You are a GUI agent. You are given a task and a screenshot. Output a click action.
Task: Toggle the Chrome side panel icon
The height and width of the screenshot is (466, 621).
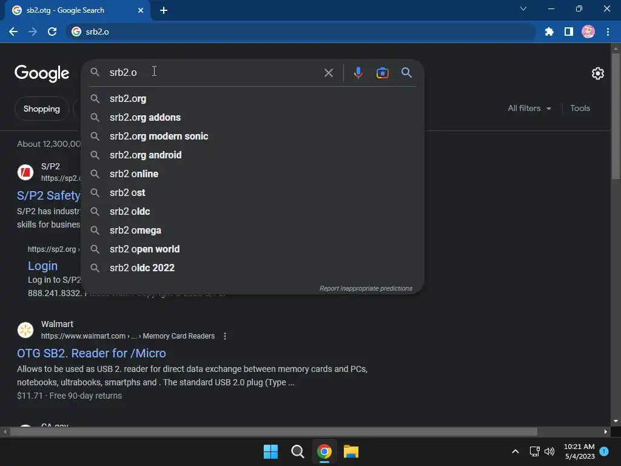(569, 32)
